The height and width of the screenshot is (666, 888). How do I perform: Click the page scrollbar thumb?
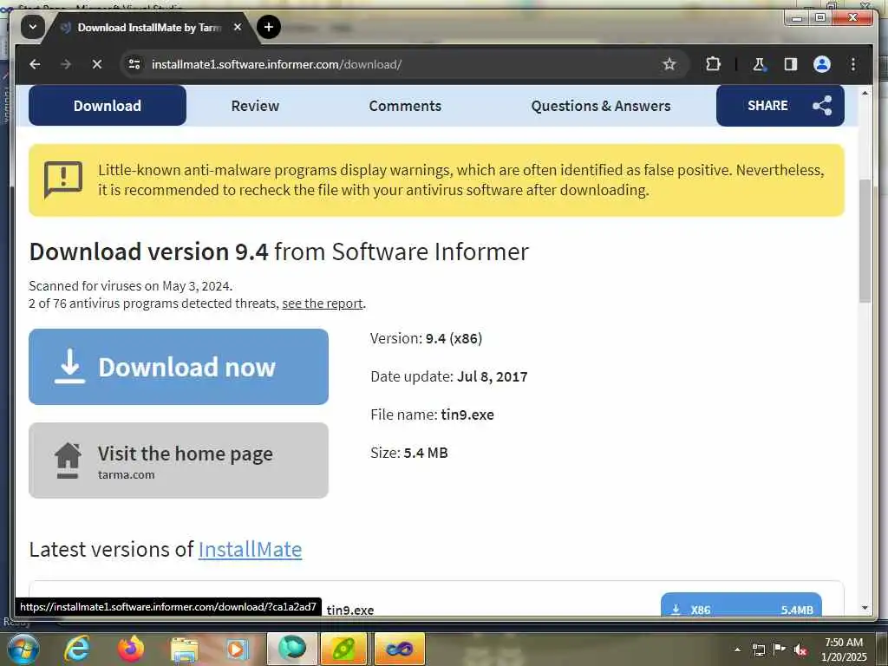(x=865, y=241)
